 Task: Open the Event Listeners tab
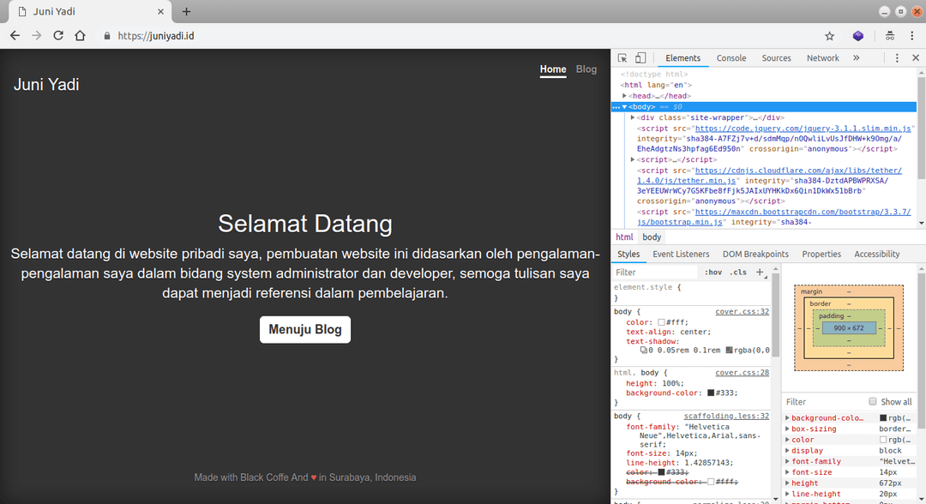pos(681,254)
